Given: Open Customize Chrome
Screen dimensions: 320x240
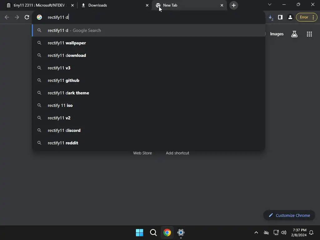Looking at the screenshot, I should [289, 215].
